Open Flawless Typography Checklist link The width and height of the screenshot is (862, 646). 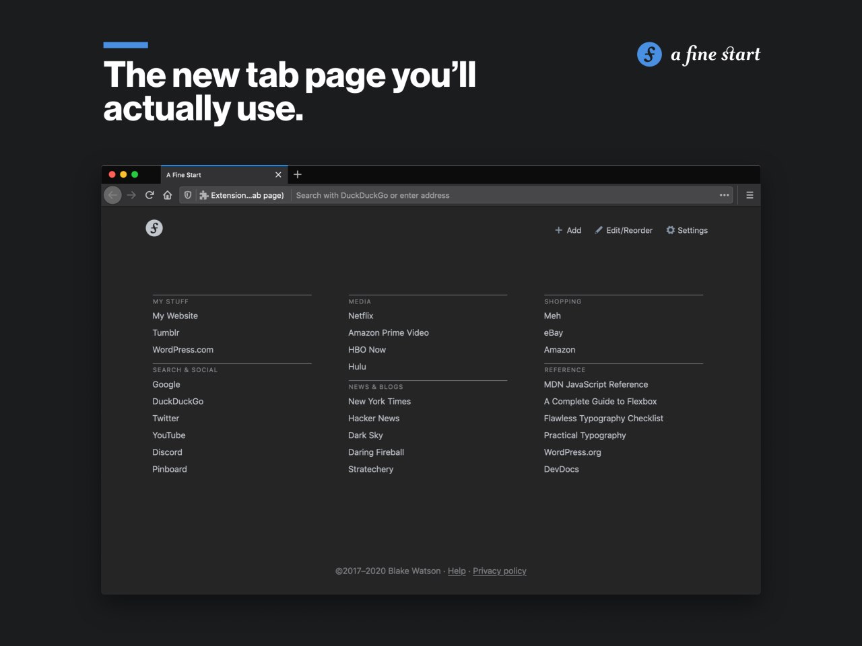coord(604,419)
